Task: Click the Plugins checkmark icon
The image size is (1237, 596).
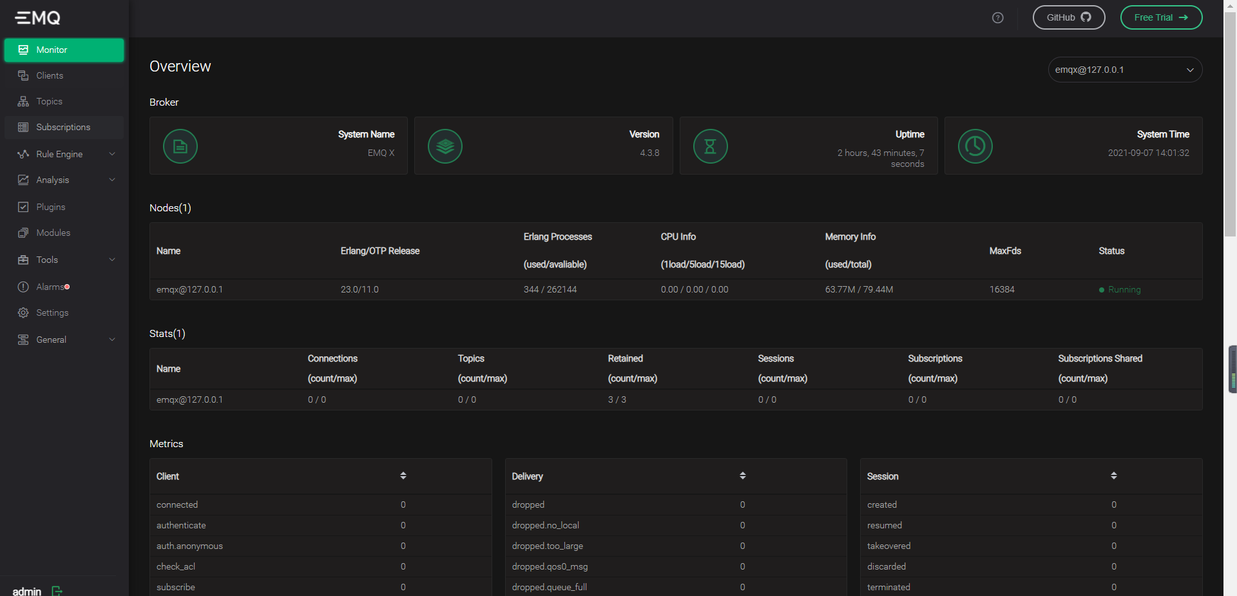Action: point(23,207)
